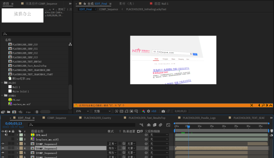
Task: Create new folder in Project panel
Action: pos(9,112)
